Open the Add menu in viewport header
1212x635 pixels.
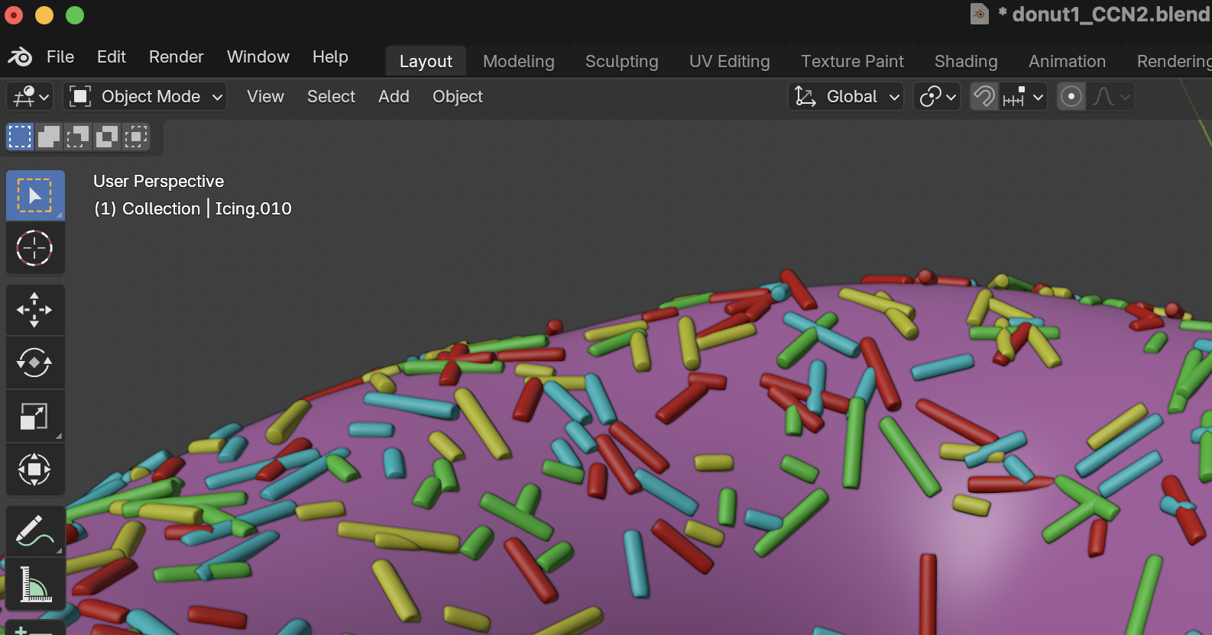(394, 97)
